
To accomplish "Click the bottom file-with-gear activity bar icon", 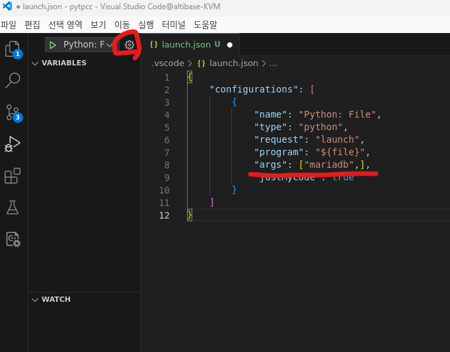I will [13, 239].
